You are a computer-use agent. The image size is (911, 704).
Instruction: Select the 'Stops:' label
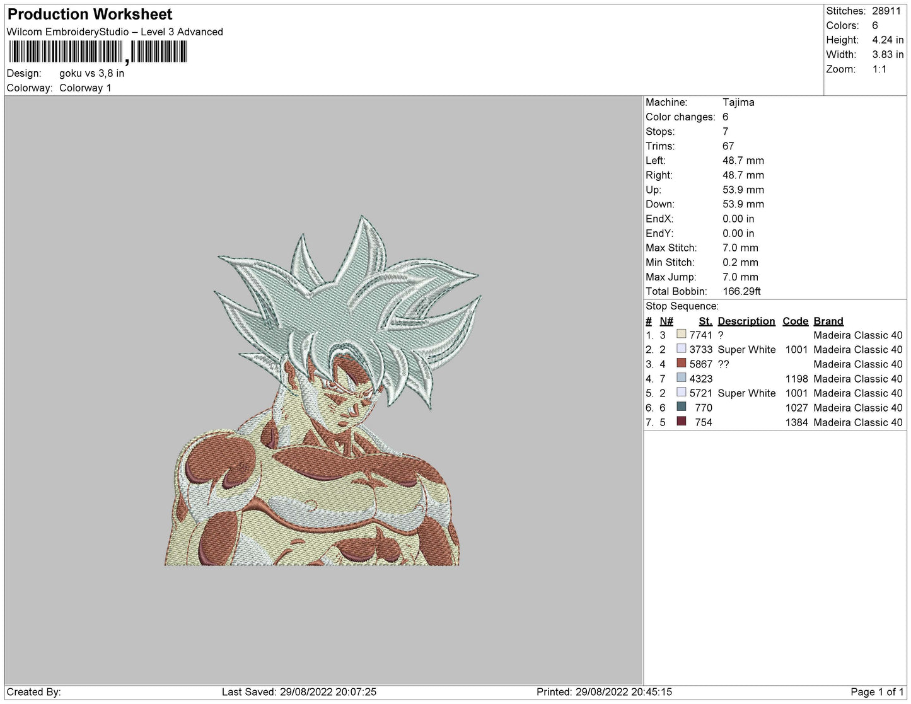tap(660, 131)
